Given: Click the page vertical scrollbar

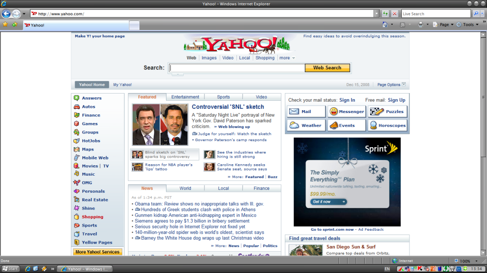Looking at the screenshot, I should pyautogui.click(x=483, y=144).
